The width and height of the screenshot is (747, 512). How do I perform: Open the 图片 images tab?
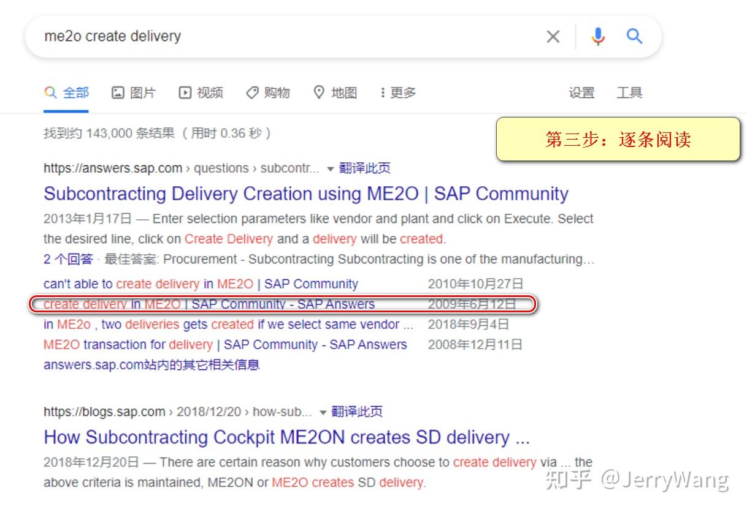[134, 92]
